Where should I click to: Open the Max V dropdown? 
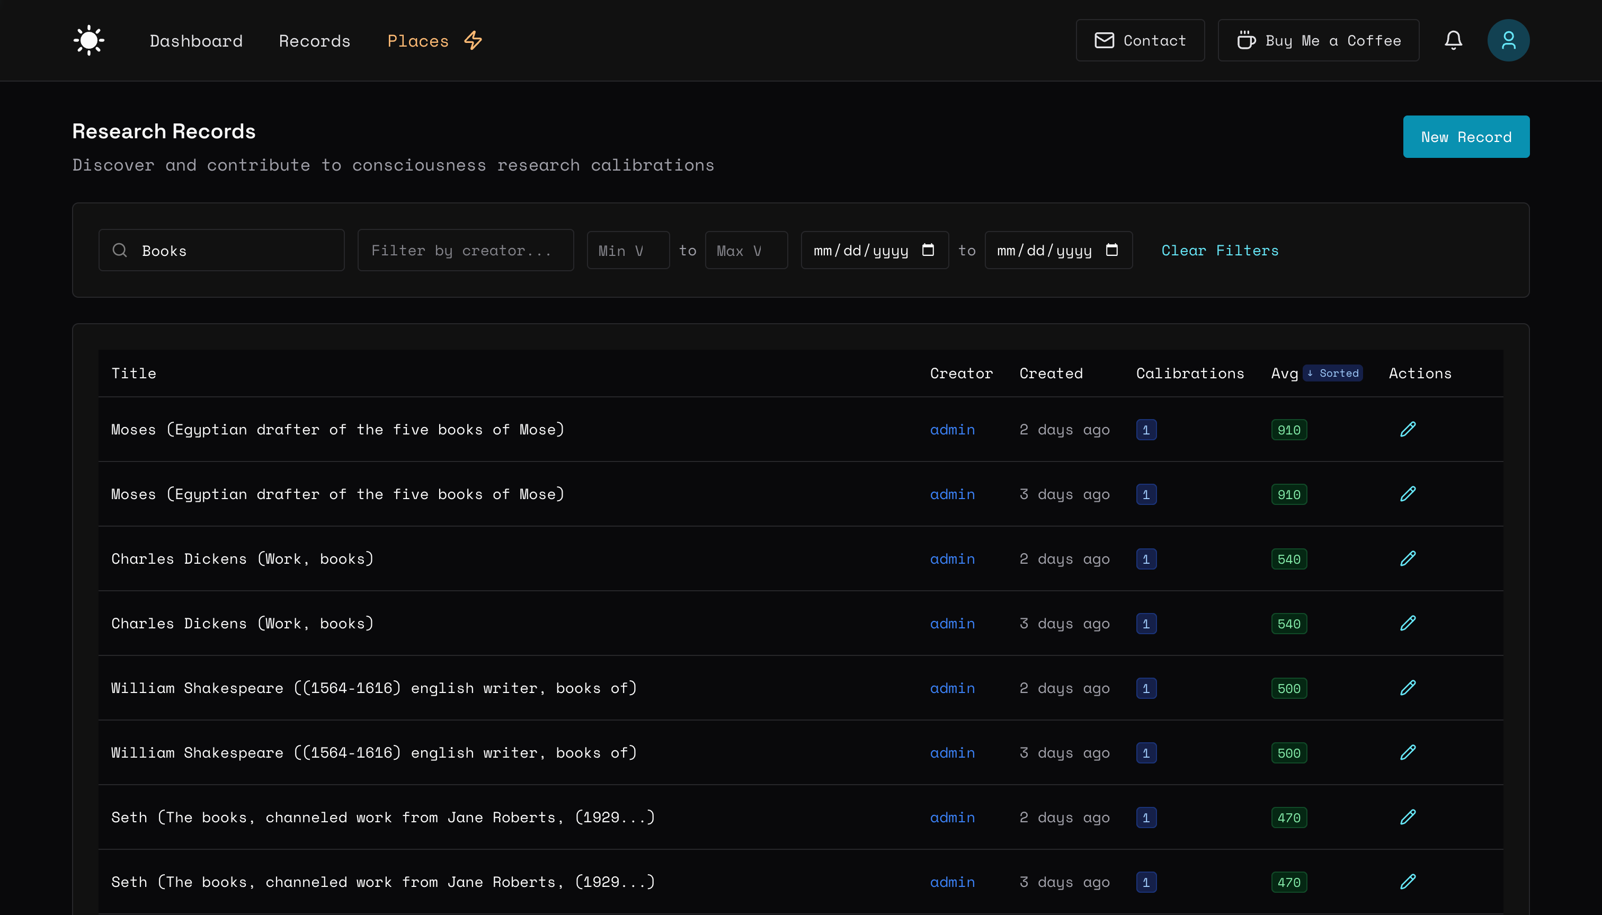click(746, 250)
